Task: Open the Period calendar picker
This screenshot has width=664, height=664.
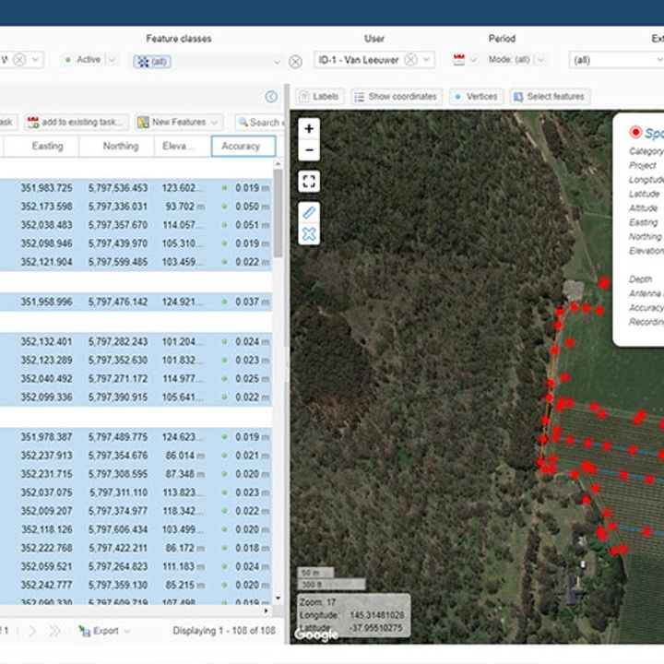Action: pyautogui.click(x=459, y=60)
